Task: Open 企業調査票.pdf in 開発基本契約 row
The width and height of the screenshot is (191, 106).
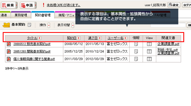Action: 168,53
